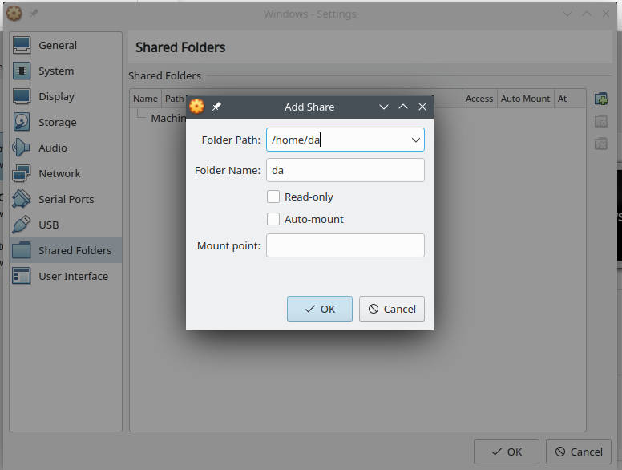Click the Access column header
Viewport: 622px width, 470px height.
pos(479,99)
